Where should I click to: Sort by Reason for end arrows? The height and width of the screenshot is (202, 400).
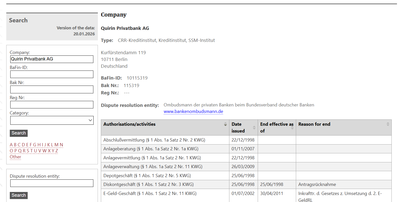(388, 124)
